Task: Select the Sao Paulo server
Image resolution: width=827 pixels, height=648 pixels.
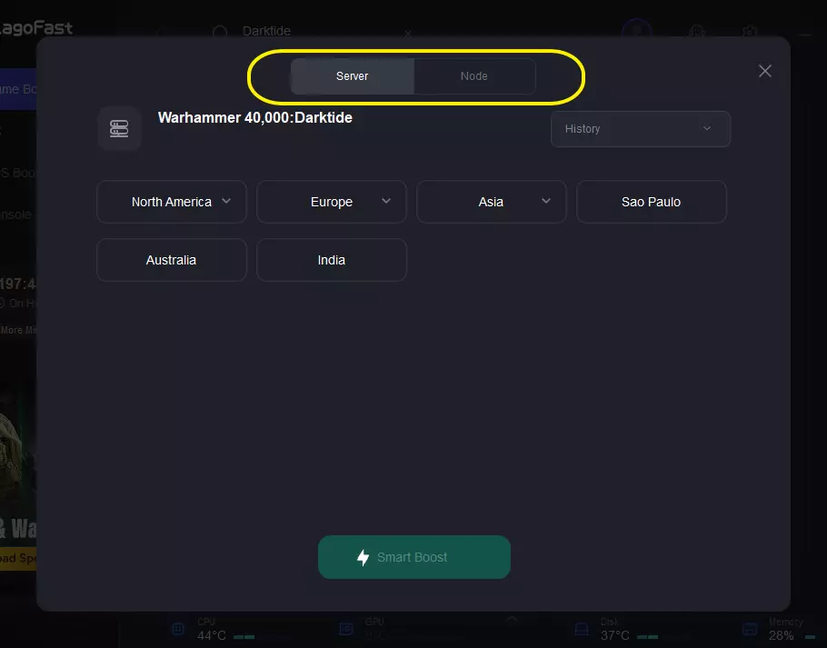Action: [x=651, y=202]
